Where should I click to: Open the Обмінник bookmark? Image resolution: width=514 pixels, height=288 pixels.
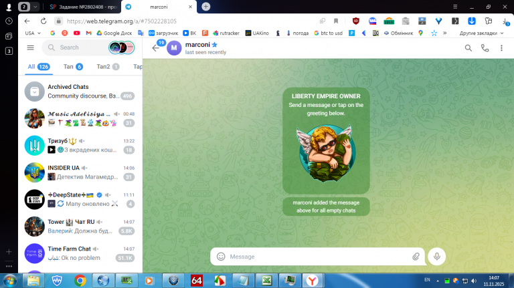[x=398, y=33]
